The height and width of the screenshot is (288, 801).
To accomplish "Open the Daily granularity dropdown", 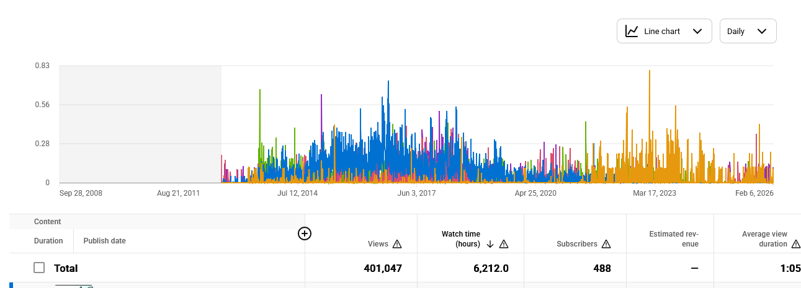I will pyautogui.click(x=748, y=31).
